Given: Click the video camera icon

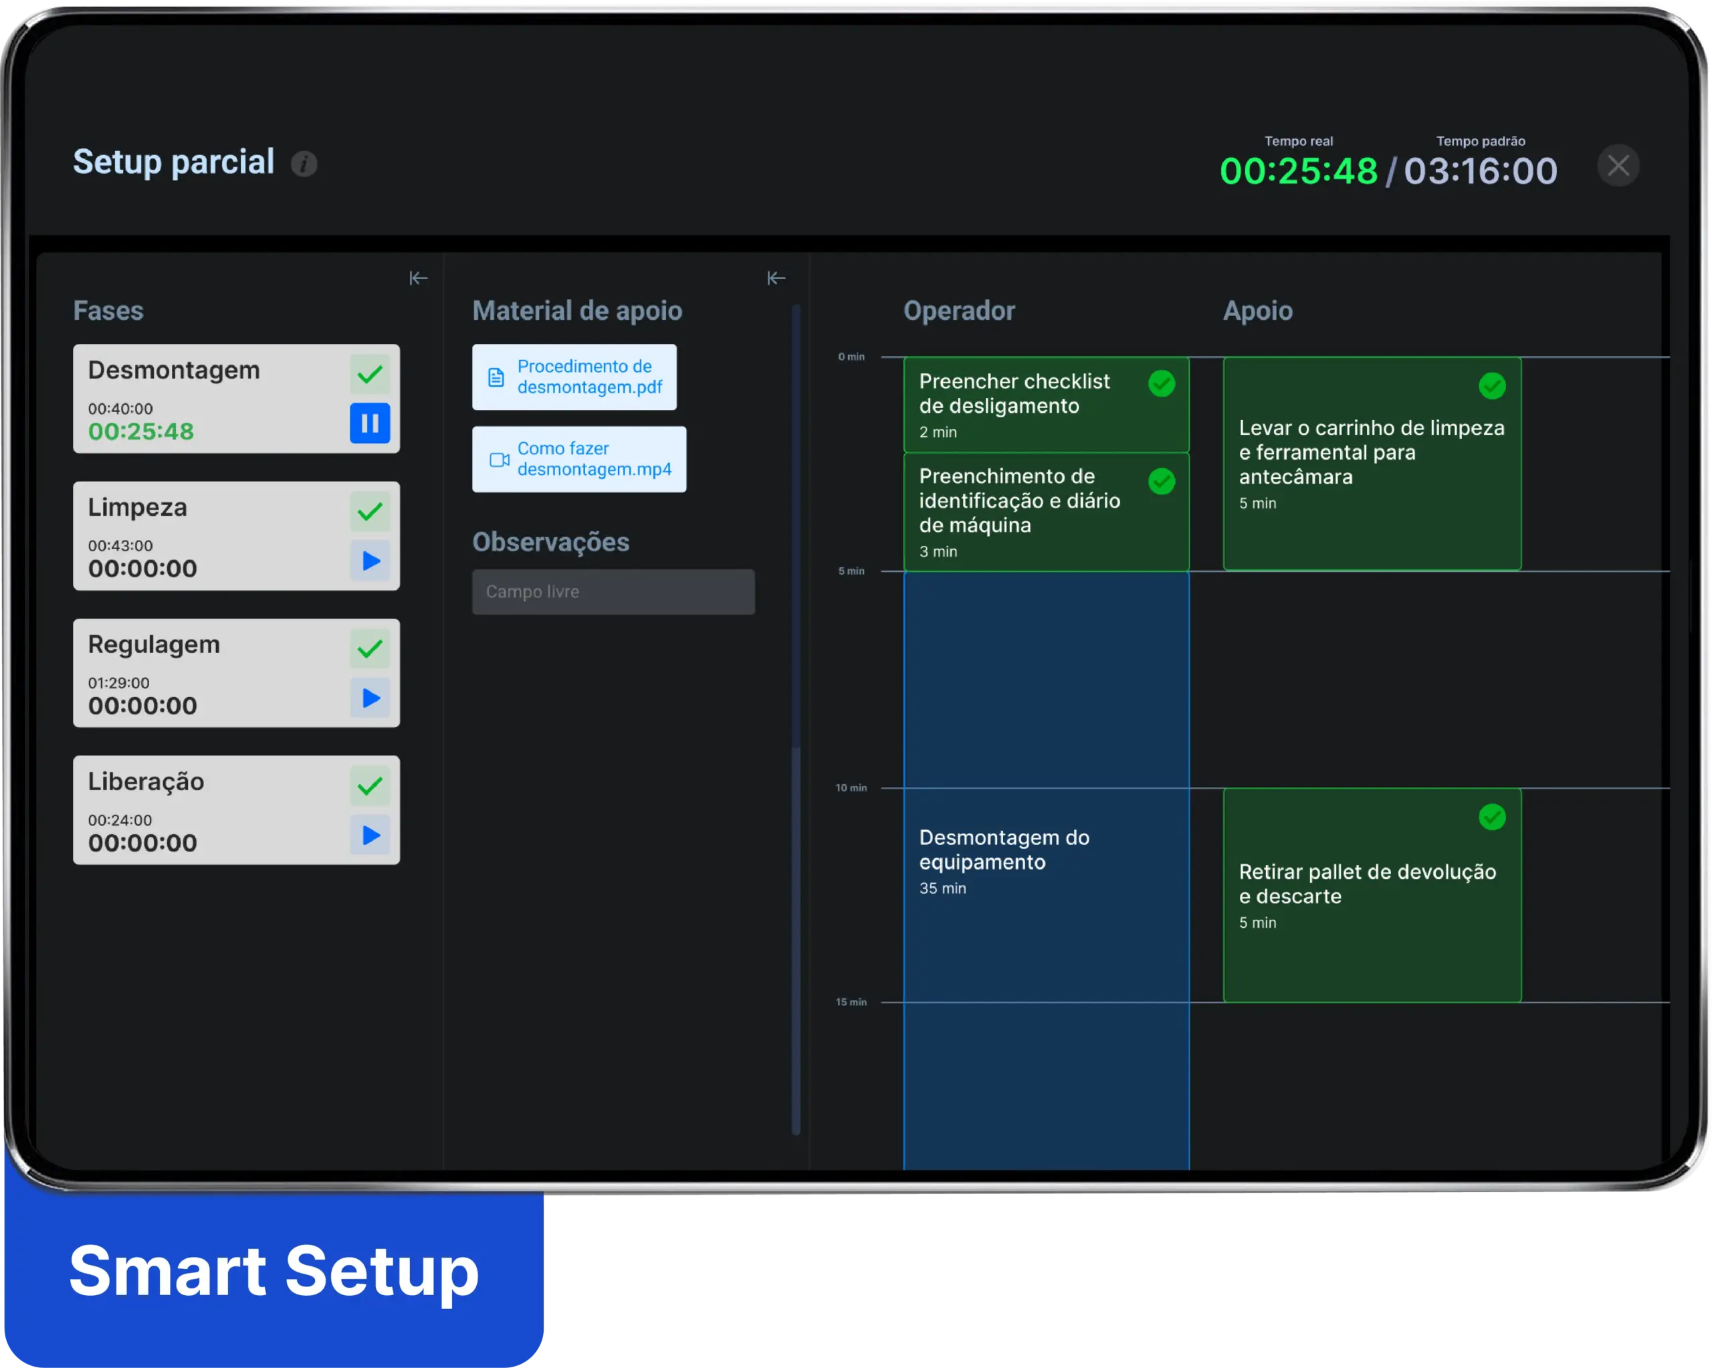Looking at the screenshot, I should pyautogui.click(x=500, y=460).
